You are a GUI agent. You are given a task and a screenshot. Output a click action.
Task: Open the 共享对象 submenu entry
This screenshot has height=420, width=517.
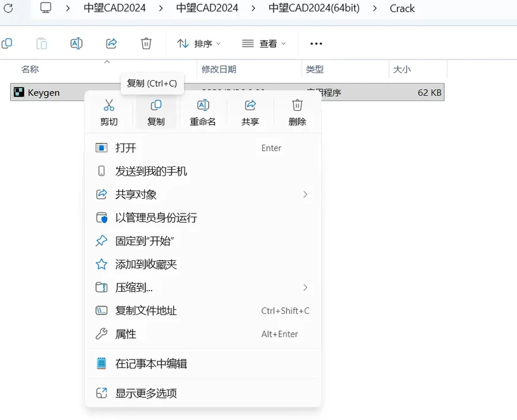click(x=203, y=195)
